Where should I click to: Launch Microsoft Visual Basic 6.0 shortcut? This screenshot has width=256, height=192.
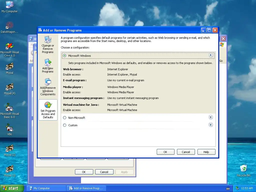pos(9,111)
